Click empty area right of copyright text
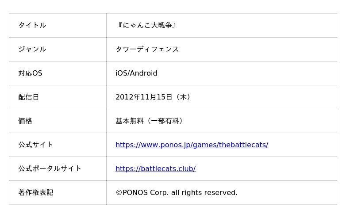The width and height of the screenshot is (354, 218). click(x=287, y=193)
